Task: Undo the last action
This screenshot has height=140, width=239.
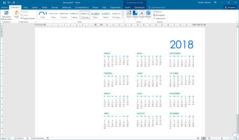Action: pos(8,3)
